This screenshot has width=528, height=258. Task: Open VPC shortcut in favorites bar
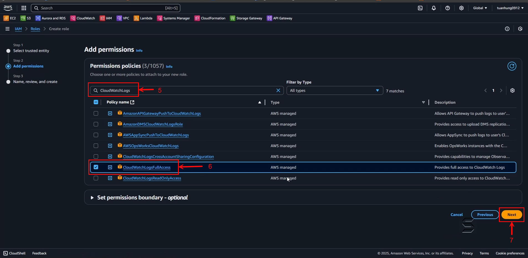coord(123,18)
